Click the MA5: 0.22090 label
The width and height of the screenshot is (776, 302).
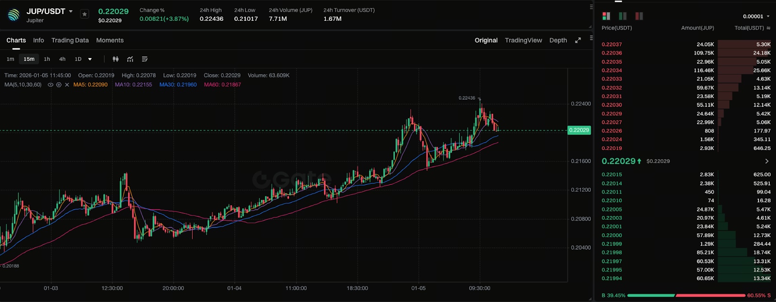(x=91, y=85)
